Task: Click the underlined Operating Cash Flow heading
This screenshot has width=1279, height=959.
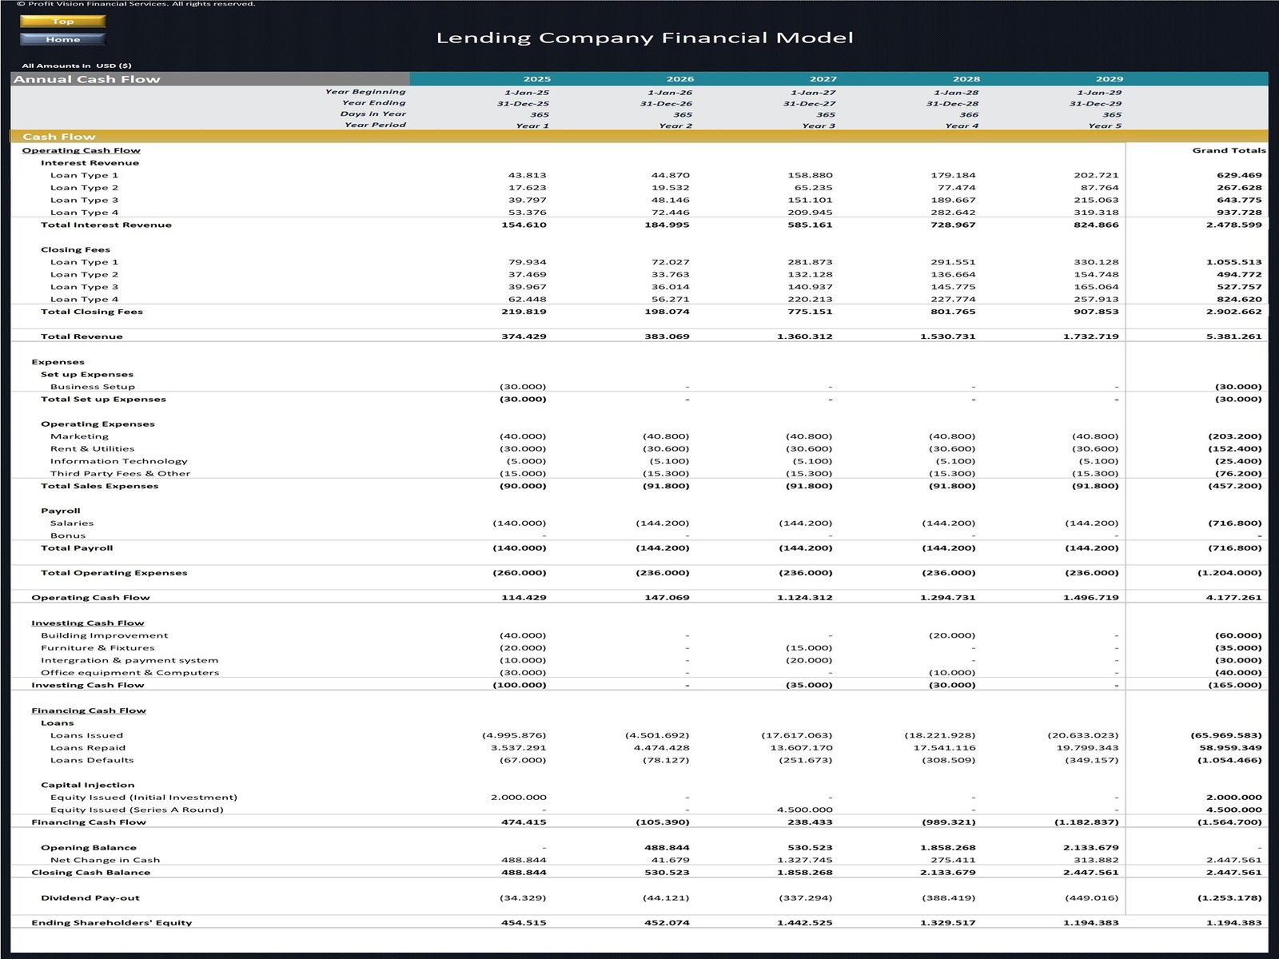Action: [x=81, y=150]
